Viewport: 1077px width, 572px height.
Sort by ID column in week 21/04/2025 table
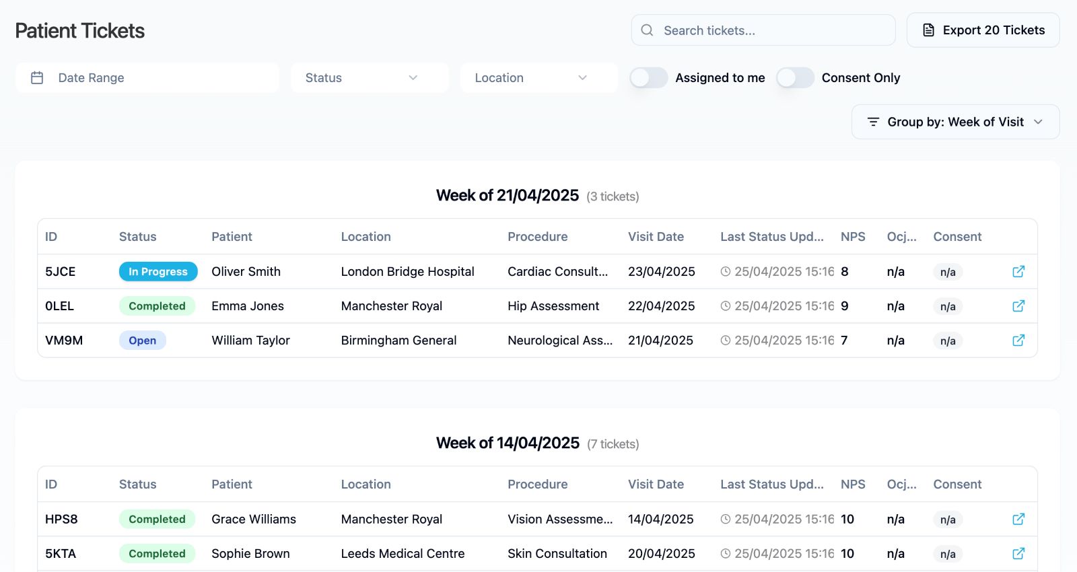[x=51, y=237]
